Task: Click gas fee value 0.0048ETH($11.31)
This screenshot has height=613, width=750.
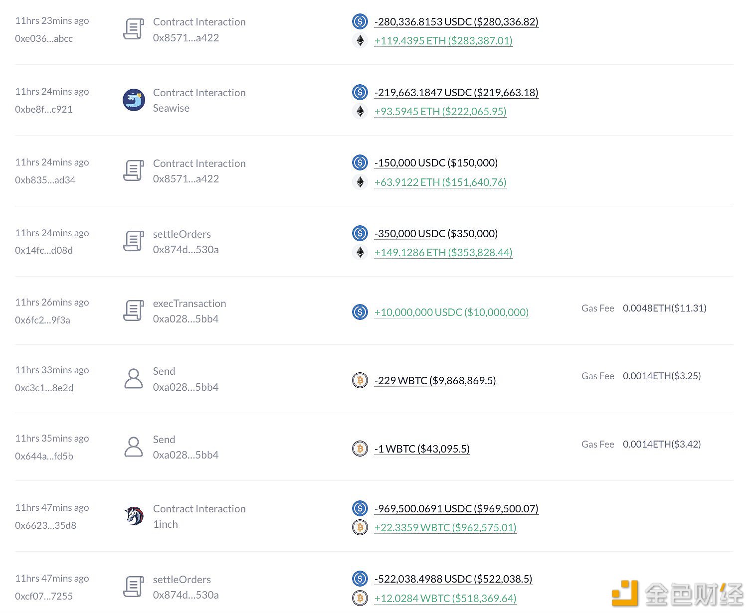Action: point(665,308)
